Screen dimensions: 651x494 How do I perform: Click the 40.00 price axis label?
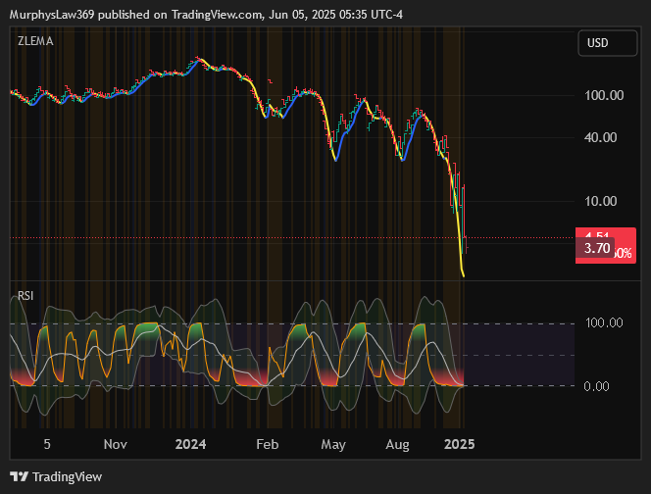click(x=600, y=137)
